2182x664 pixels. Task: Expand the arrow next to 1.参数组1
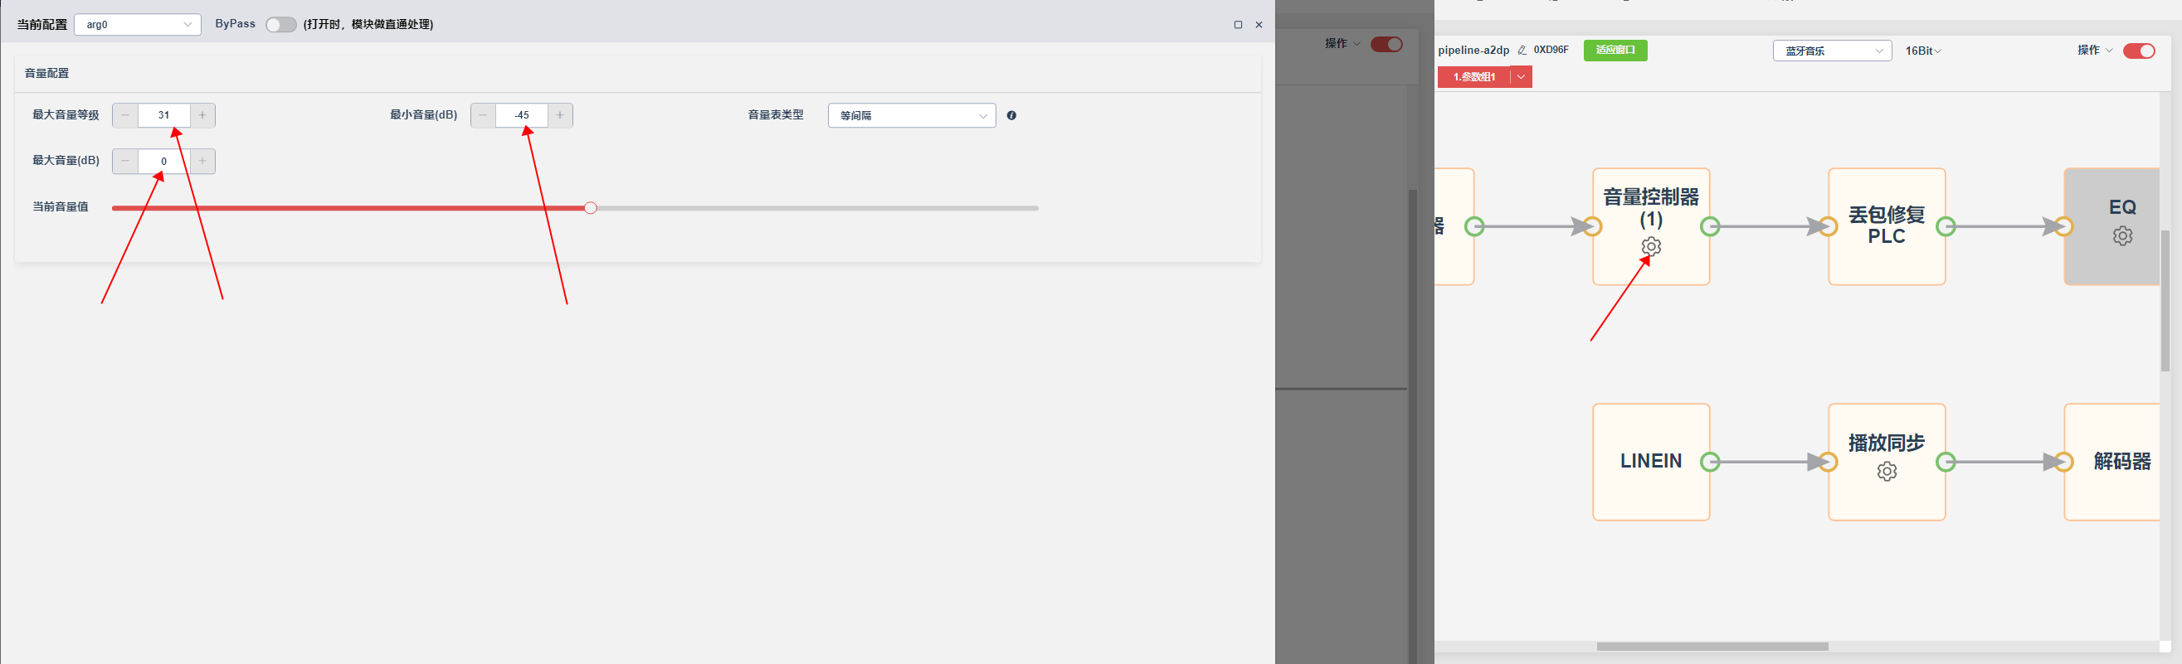[x=1522, y=77]
